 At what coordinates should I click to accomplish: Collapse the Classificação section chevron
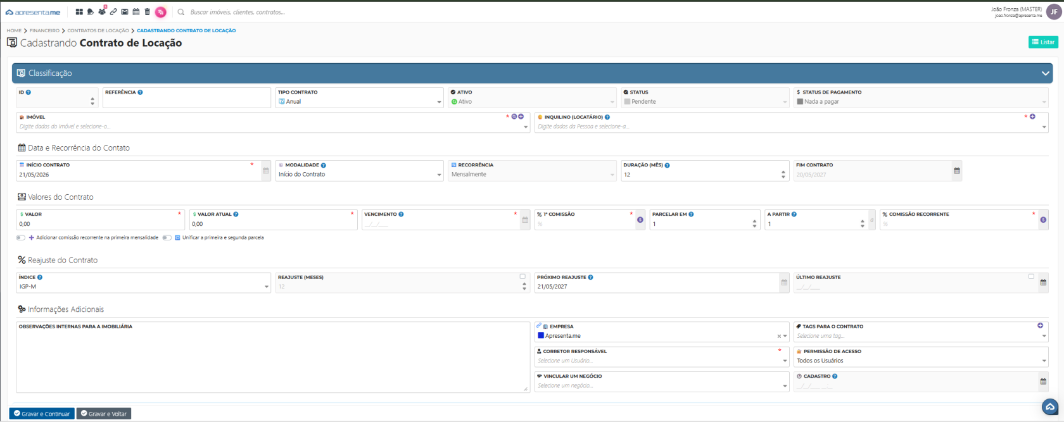pyautogui.click(x=1045, y=73)
